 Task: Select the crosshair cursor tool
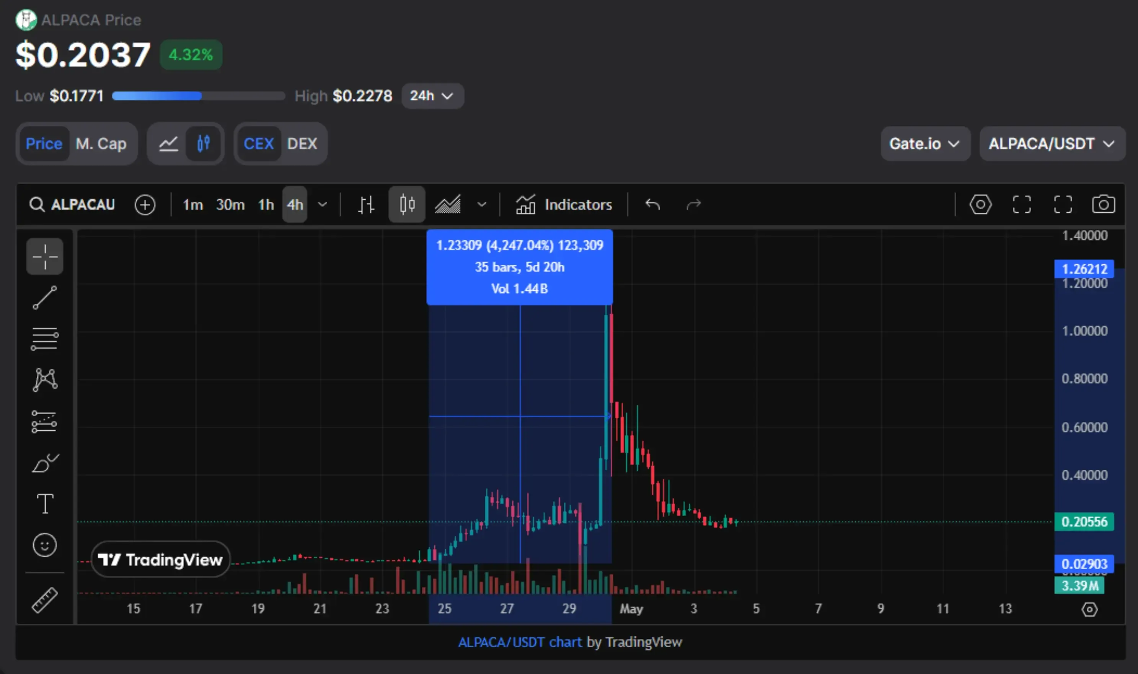coord(44,257)
